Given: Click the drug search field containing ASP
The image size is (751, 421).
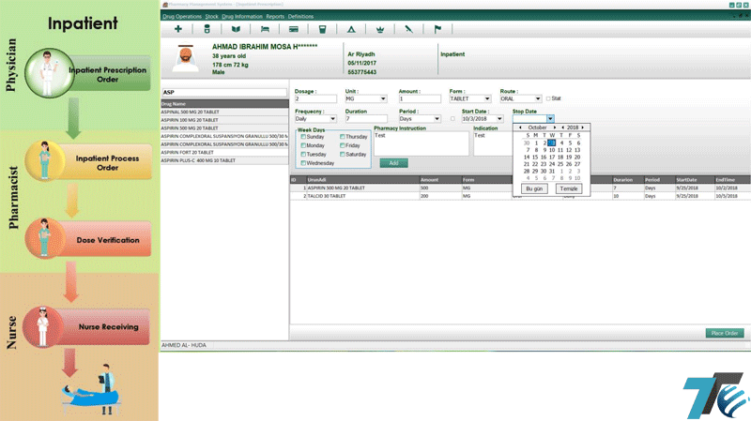Looking at the screenshot, I should [222, 92].
